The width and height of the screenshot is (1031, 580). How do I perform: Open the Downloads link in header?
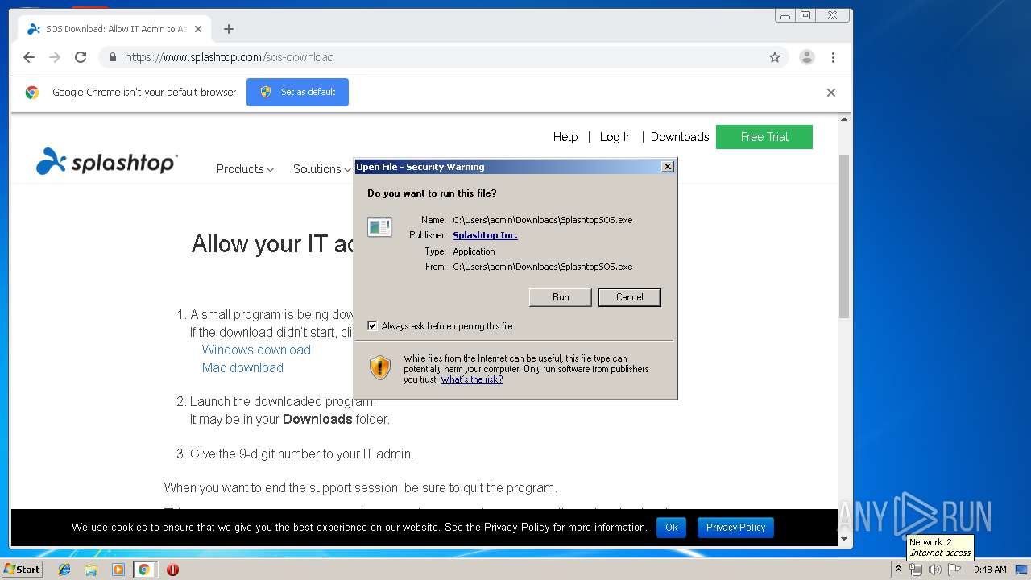click(680, 137)
